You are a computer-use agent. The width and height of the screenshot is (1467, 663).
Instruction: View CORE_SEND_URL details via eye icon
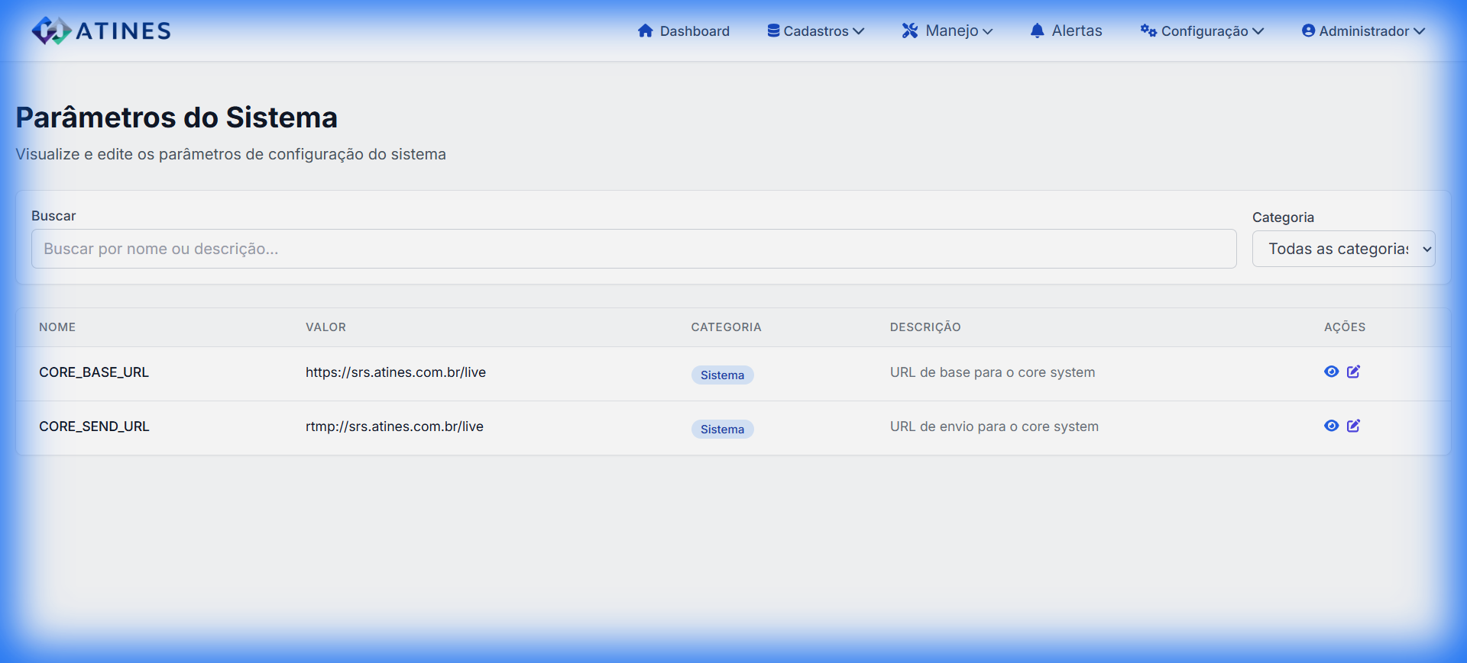[x=1331, y=426]
